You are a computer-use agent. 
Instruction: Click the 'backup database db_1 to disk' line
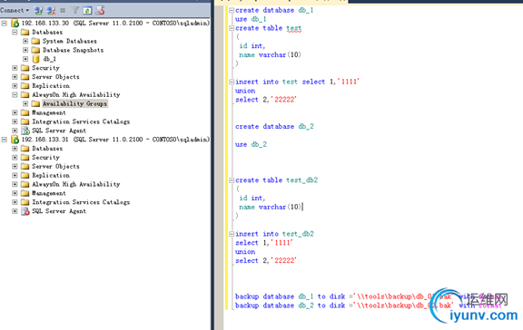pyautogui.click(x=369, y=296)
